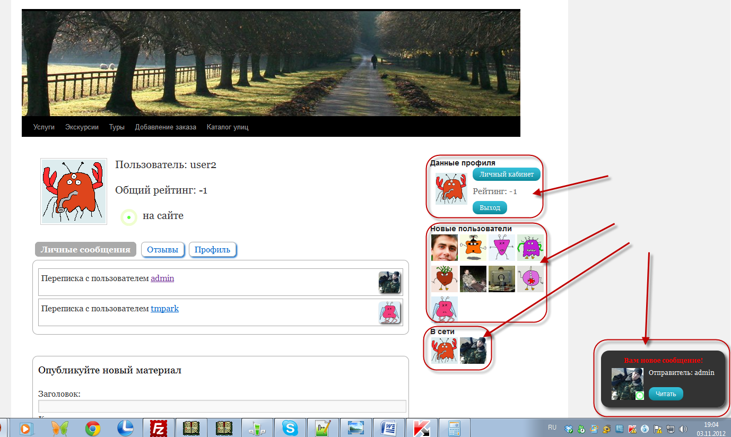Open Skype from the taskbar
The image size is (731, 437).
pos(290,428)
